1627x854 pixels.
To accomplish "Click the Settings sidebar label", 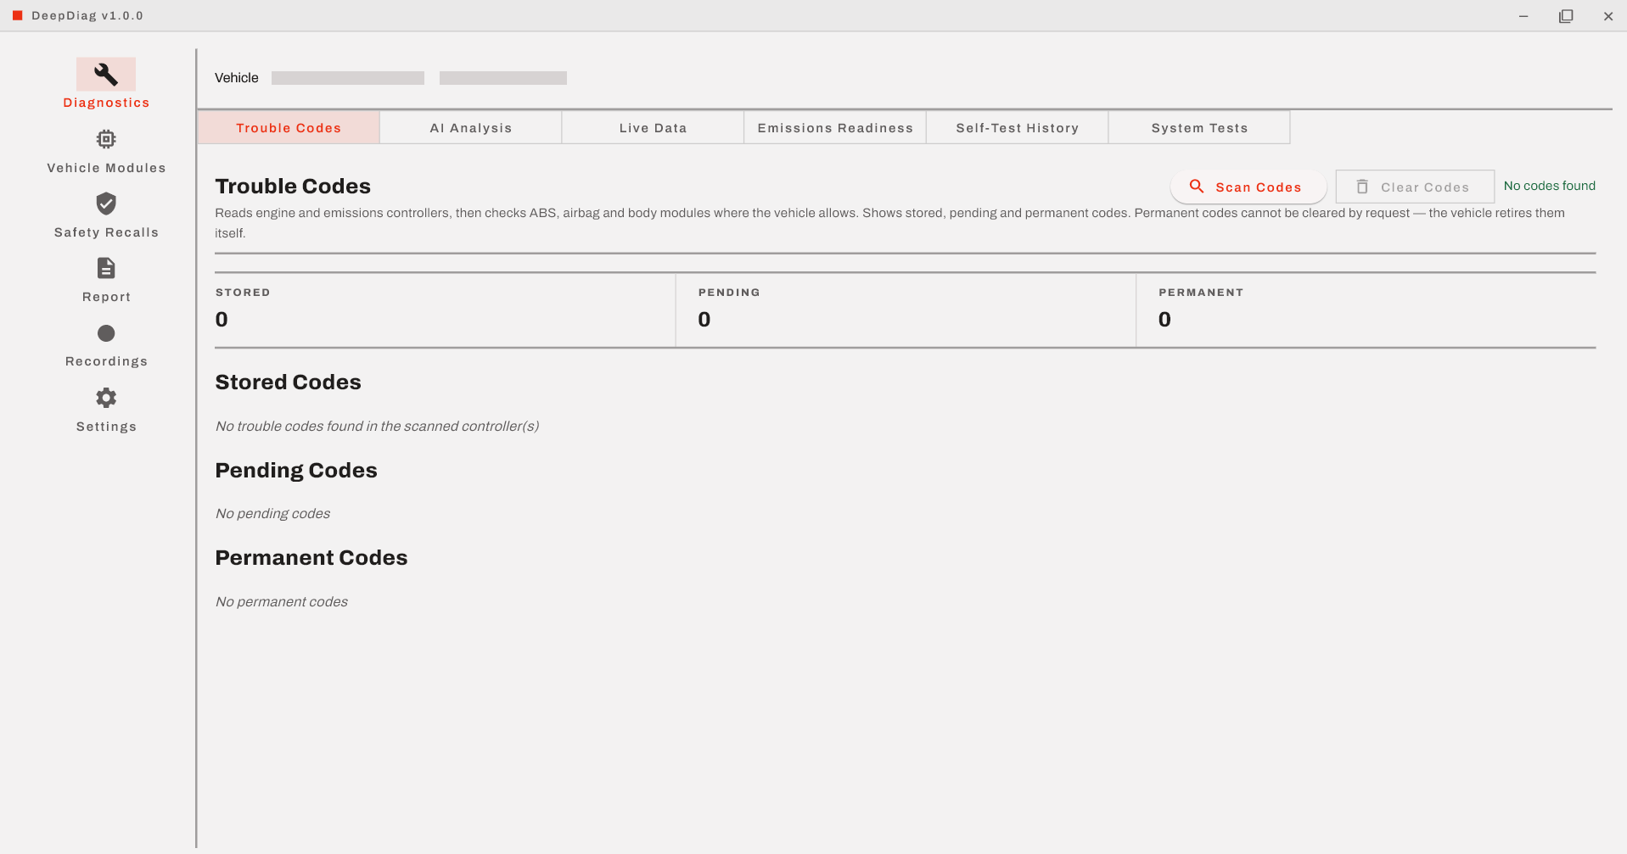I will 106,427.
